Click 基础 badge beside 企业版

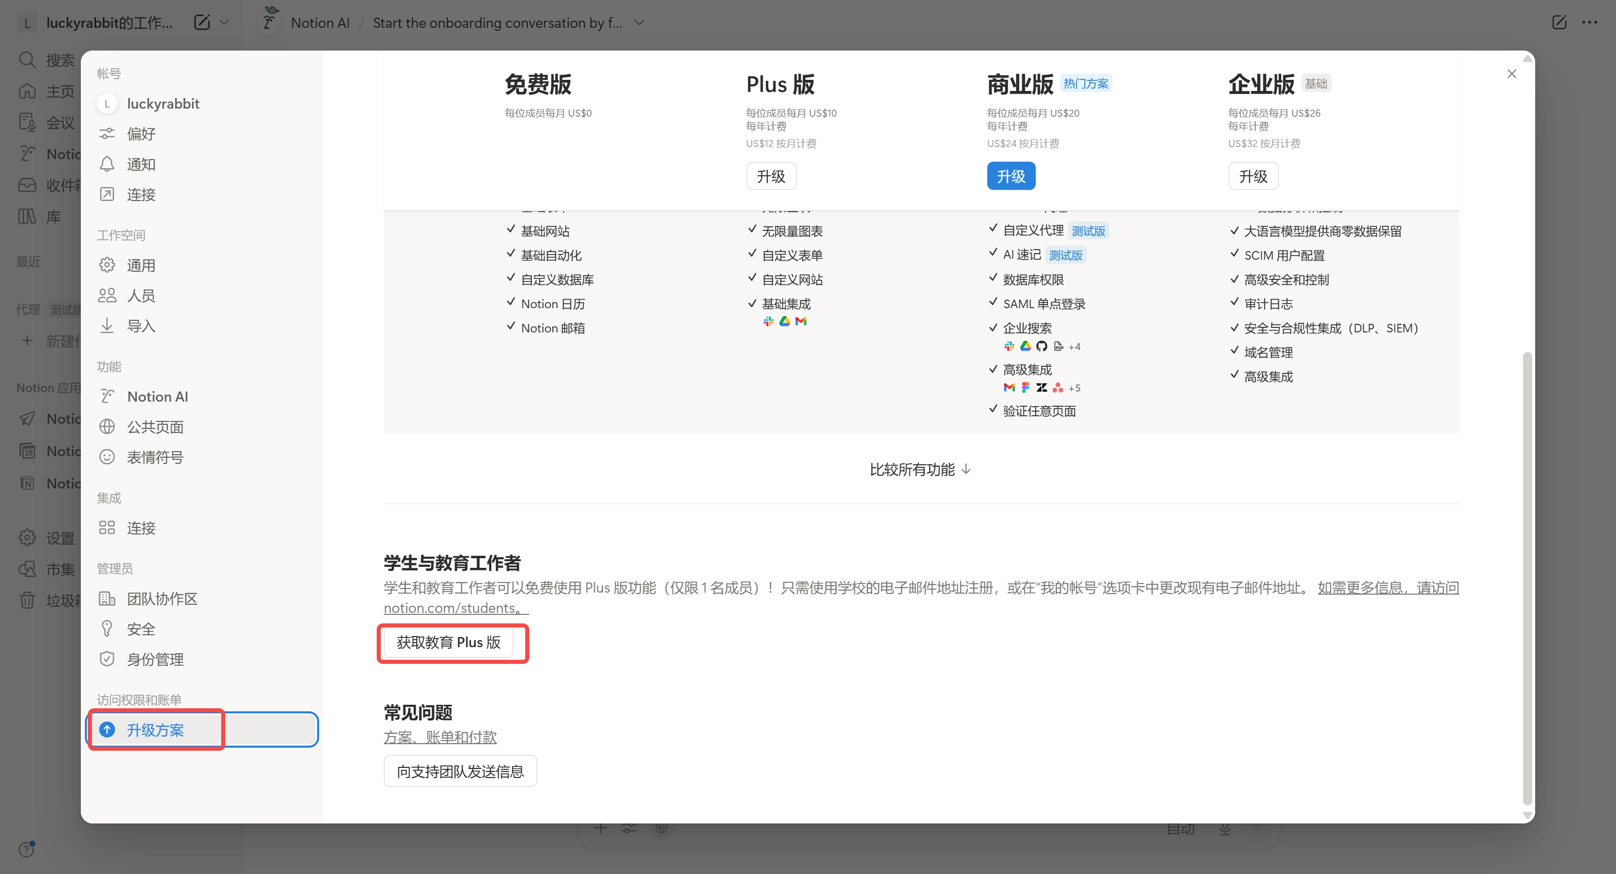click(x=1316, y=83)
